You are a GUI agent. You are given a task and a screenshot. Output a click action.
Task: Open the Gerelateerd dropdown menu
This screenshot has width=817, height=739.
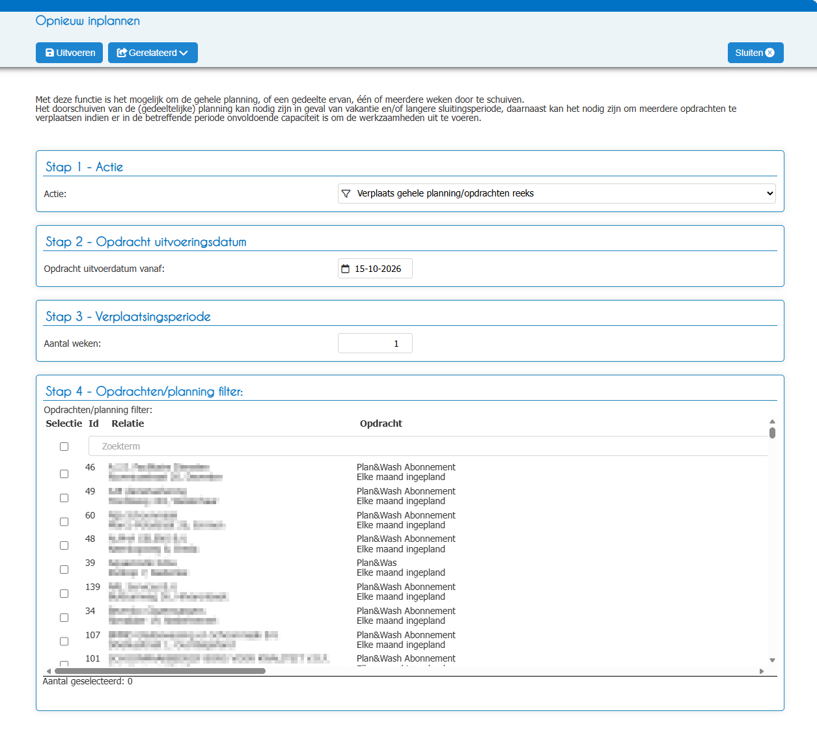(x=153, y=53)
